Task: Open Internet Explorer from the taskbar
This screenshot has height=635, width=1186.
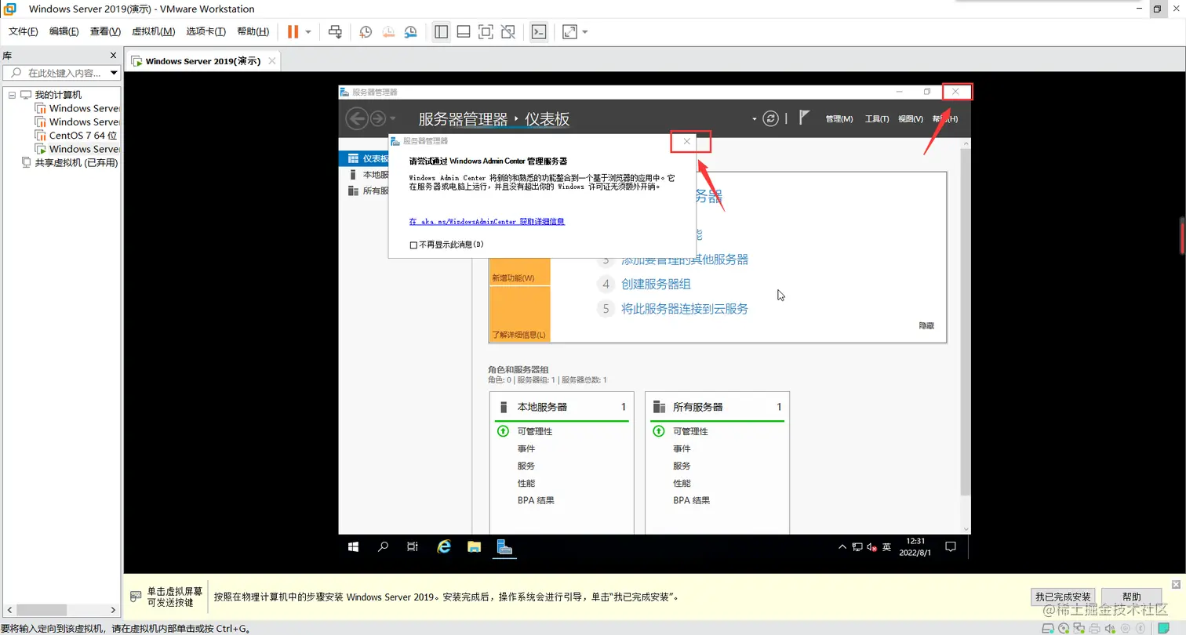Action: (444, 546)
